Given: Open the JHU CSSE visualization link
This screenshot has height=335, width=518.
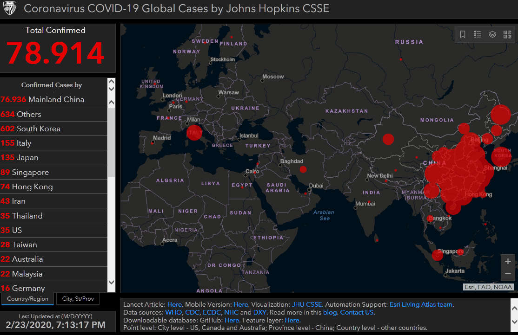Looking at the screenshot, I should pos(306,305).
